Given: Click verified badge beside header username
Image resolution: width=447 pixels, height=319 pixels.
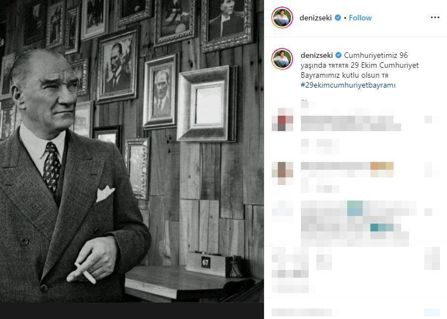Looking at the screenshot, I should [x=338, y=18].
